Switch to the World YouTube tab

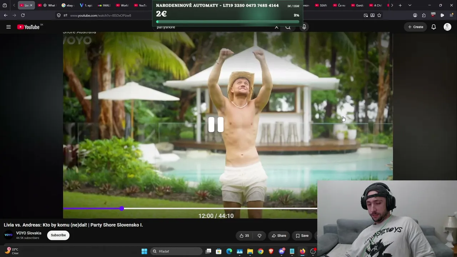coord(122,5)
